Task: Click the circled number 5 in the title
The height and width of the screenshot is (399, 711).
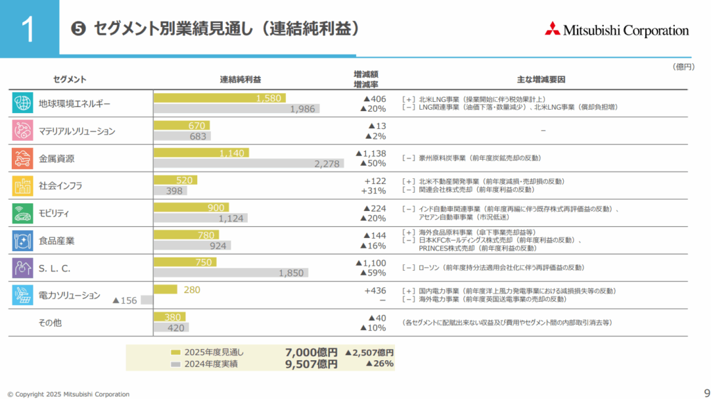Action: point(78,29)
